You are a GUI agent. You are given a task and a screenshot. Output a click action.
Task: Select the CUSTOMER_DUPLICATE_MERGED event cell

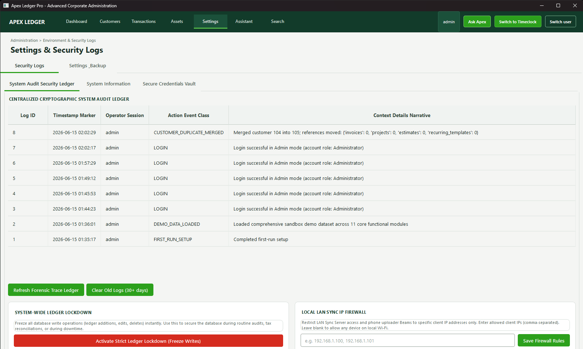pos(189,133)
